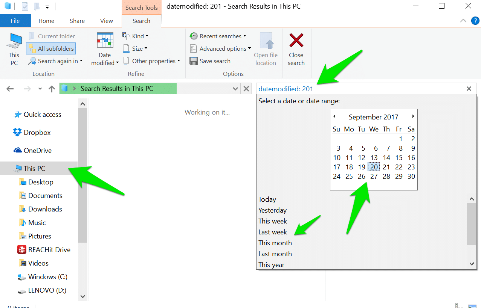Screen dimensions: 481x308
Task: Click the Close search red X icon
Action: coord(296,41)
